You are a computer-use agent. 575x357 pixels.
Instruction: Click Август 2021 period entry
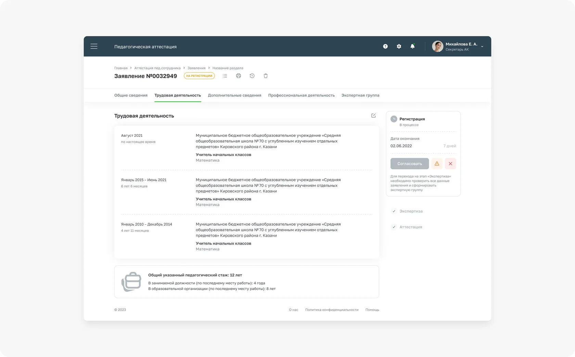(132, 135)
